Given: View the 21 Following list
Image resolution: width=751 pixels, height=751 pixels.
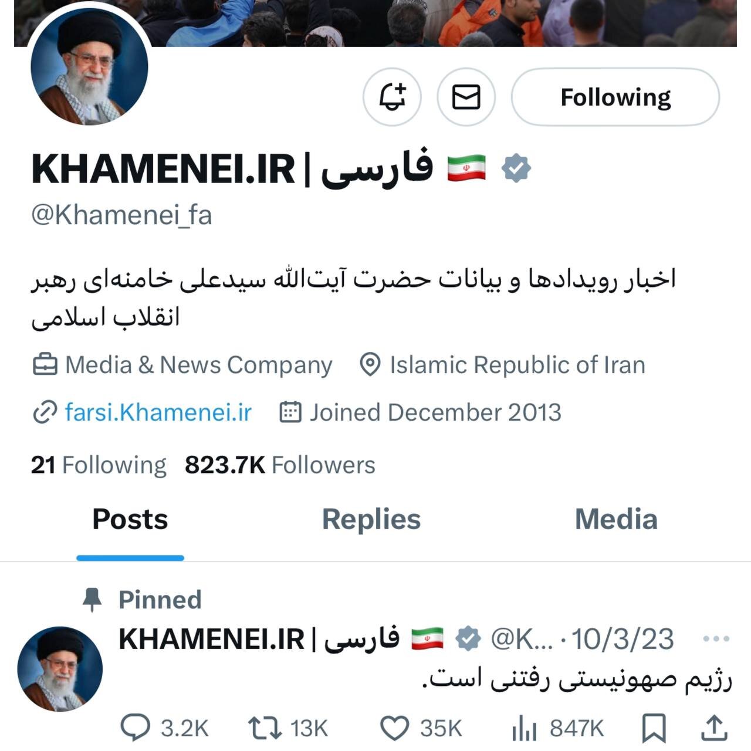Looking at the screenshot, I should tap(99, 465).
